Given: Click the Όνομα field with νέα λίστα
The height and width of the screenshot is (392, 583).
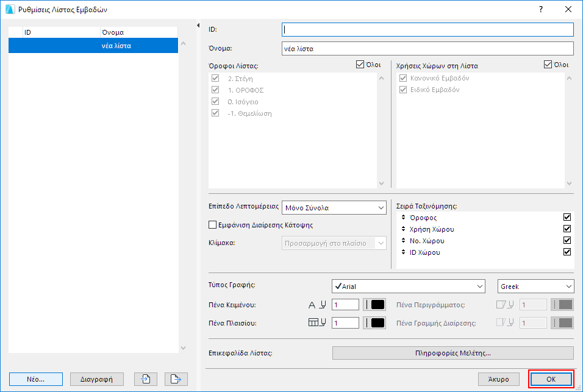Looking at the screenshot, I should tap(427, 48).
